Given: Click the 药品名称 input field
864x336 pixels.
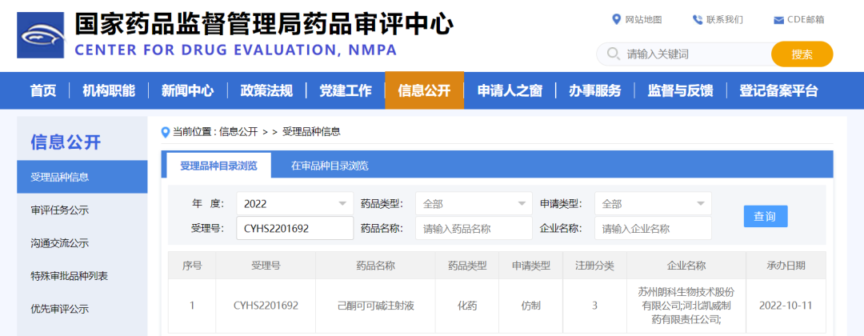Looking at the screenshot, I should pyautogui.click(x=474, y=228).
